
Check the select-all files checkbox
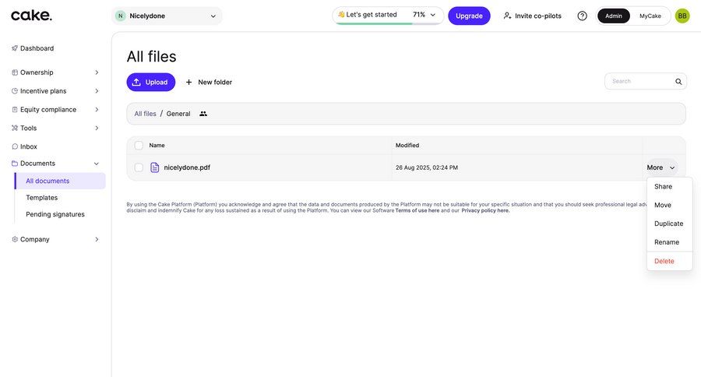(x=139, y=146)
